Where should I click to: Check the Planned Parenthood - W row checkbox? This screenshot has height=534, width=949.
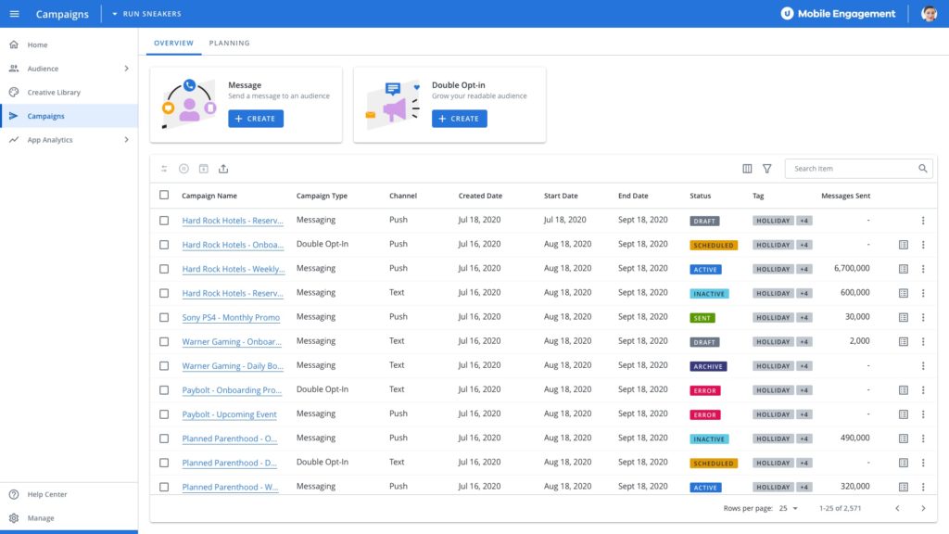pyautogui.click(x=164, y=487)
